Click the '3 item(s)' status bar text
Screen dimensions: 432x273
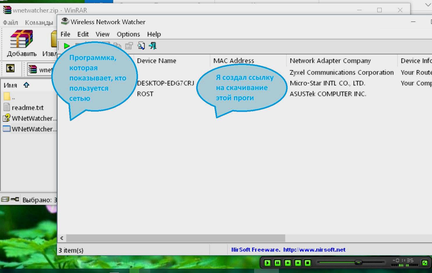click(71, 250)
